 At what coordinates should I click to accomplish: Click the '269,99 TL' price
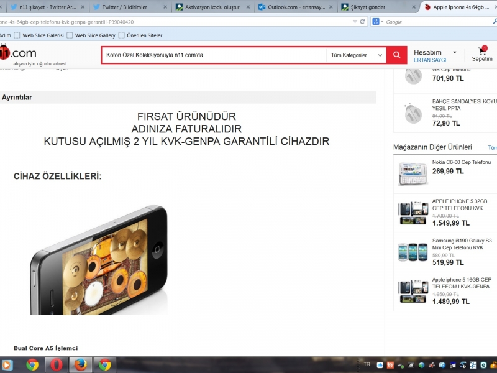[448, 172]
